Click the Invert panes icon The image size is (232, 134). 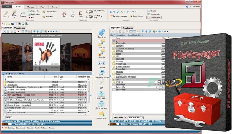tap(102, 95)
